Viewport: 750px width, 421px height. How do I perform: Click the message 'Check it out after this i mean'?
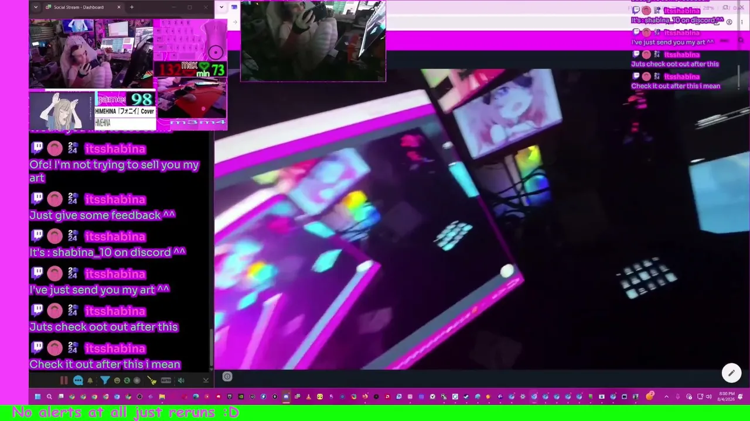point(105,364)
